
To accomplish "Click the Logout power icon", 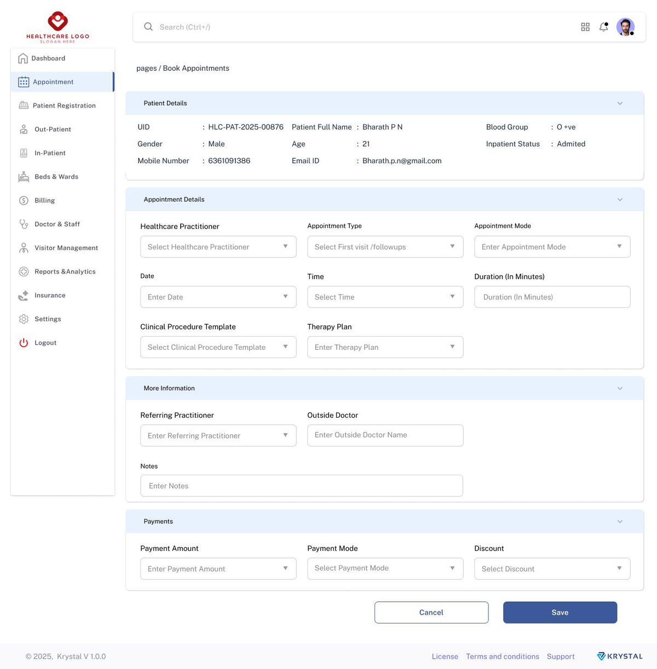I will (24, 343).
